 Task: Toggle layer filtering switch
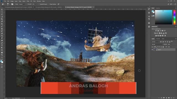(x=172, y=42)
